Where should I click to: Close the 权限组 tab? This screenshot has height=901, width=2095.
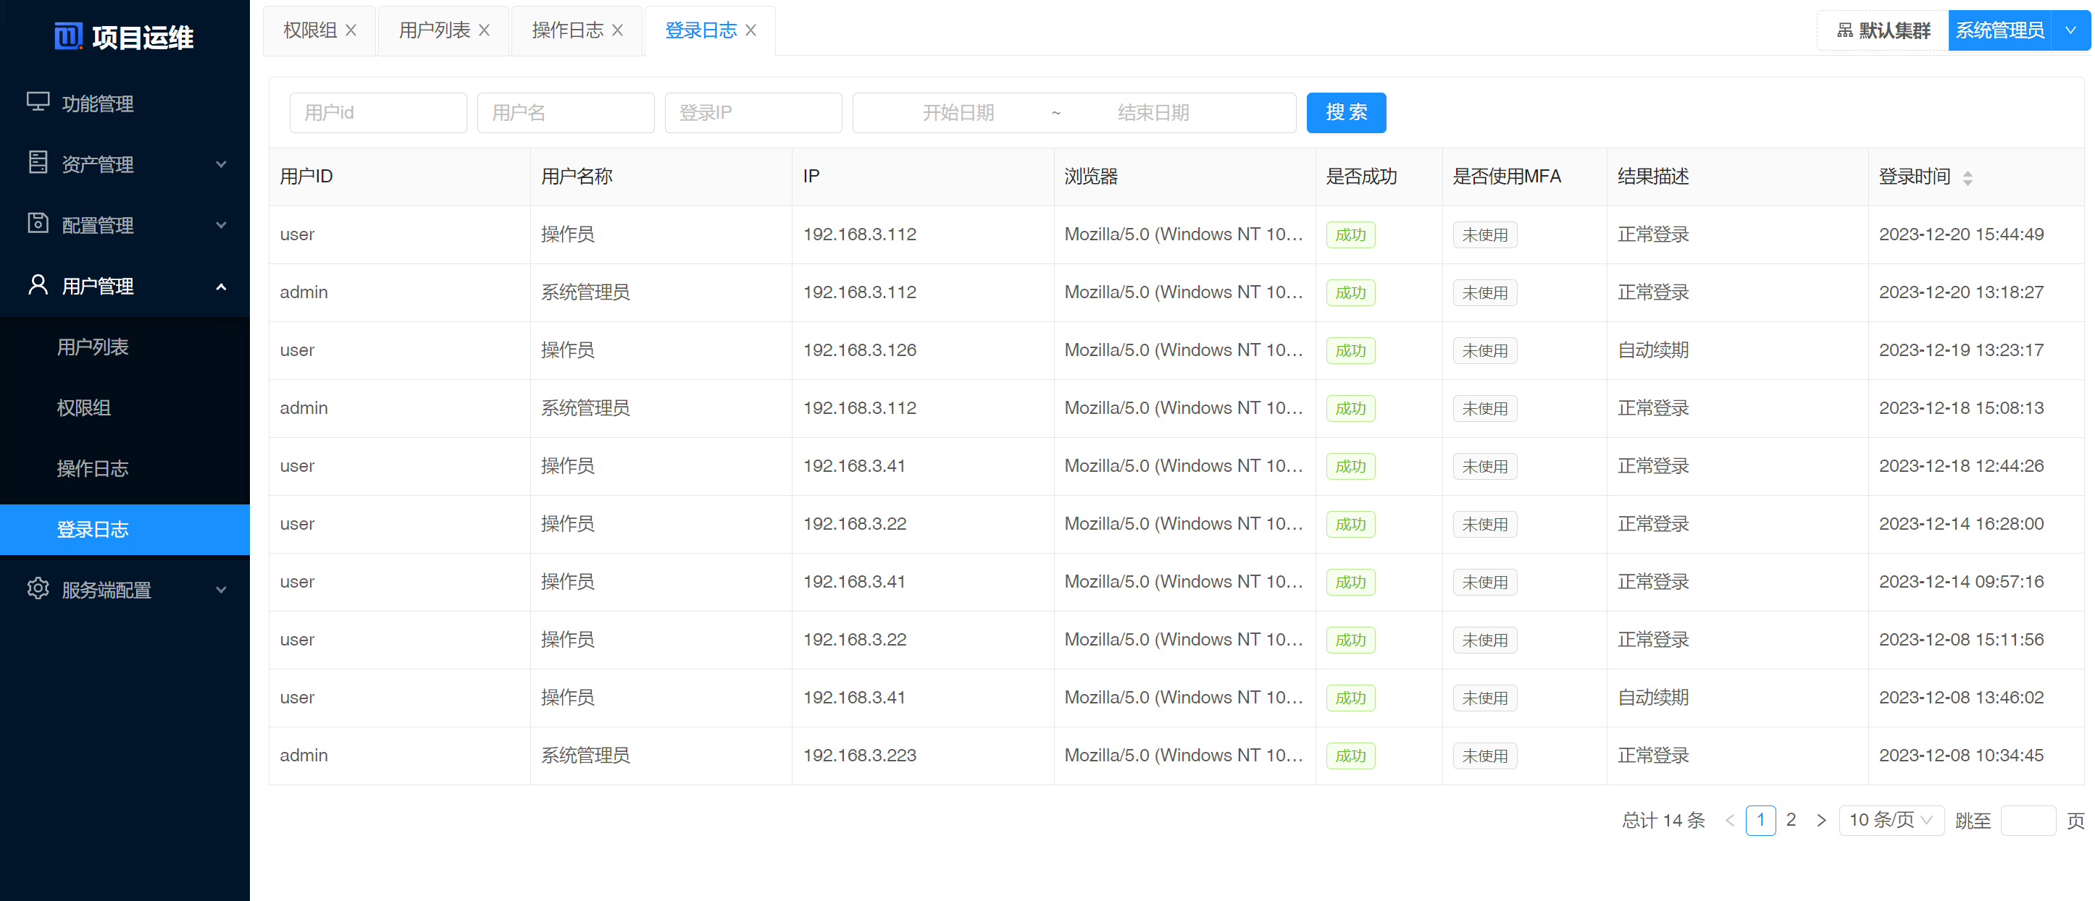(x=351, y=30)
